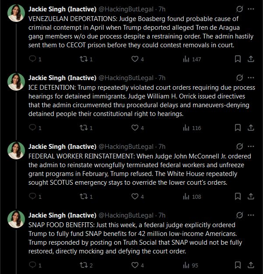Reply to the Venezuelan Deportations tweet
Screen dimensions: 263x274
pyautogui.click(x=33, y=59)
